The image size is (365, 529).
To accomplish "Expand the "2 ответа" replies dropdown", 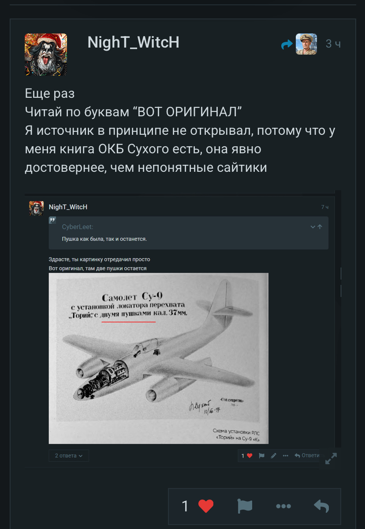I will [69, 455].
